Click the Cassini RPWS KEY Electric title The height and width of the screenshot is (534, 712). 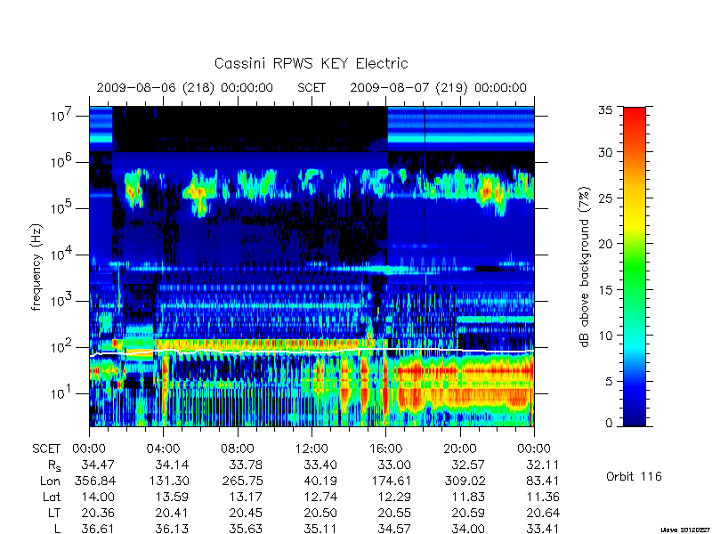pos(311,63)
